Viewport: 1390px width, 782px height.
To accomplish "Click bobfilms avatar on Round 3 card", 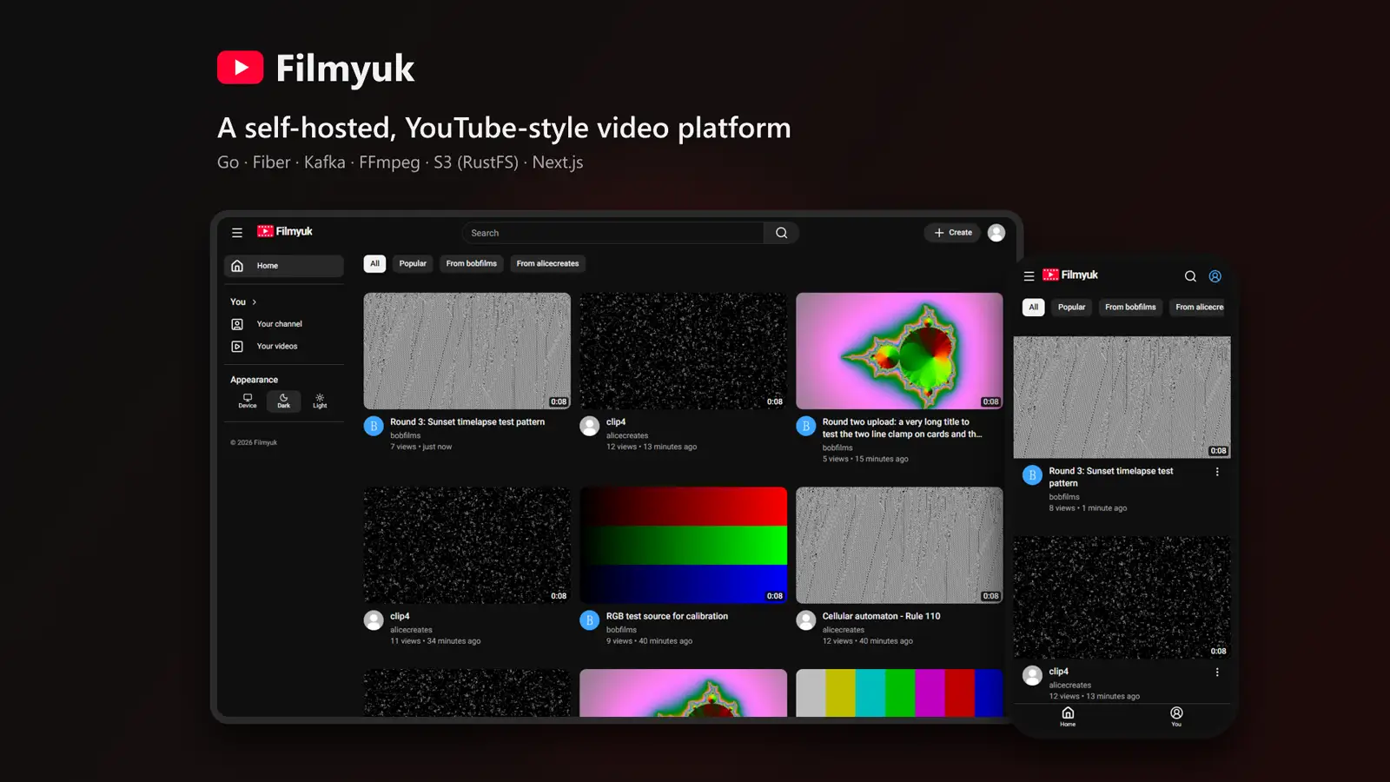I will tap(374, 426).
